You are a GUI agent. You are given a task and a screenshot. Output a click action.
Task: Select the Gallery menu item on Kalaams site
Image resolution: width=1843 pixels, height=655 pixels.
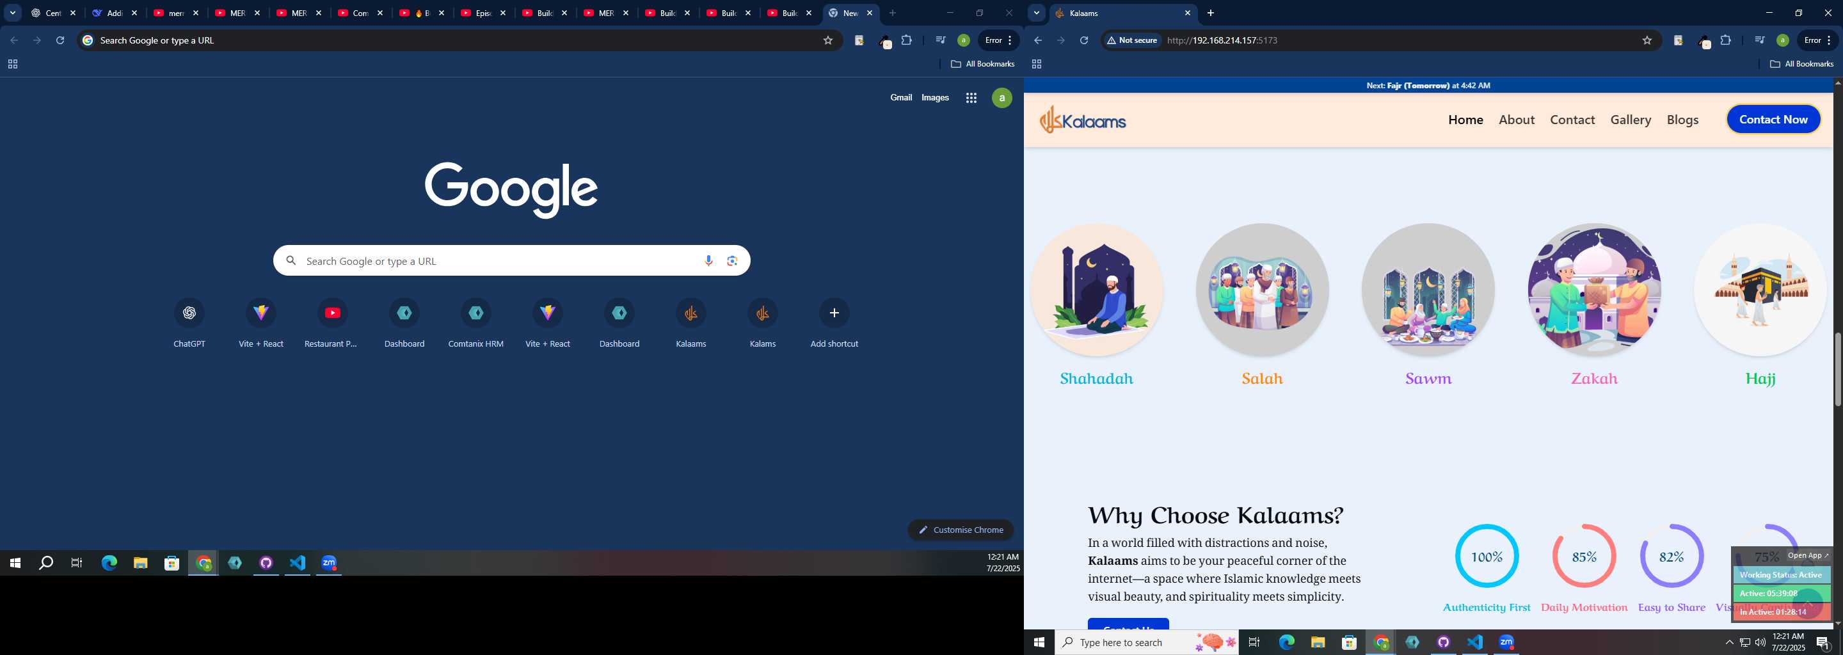(1631, 120)
